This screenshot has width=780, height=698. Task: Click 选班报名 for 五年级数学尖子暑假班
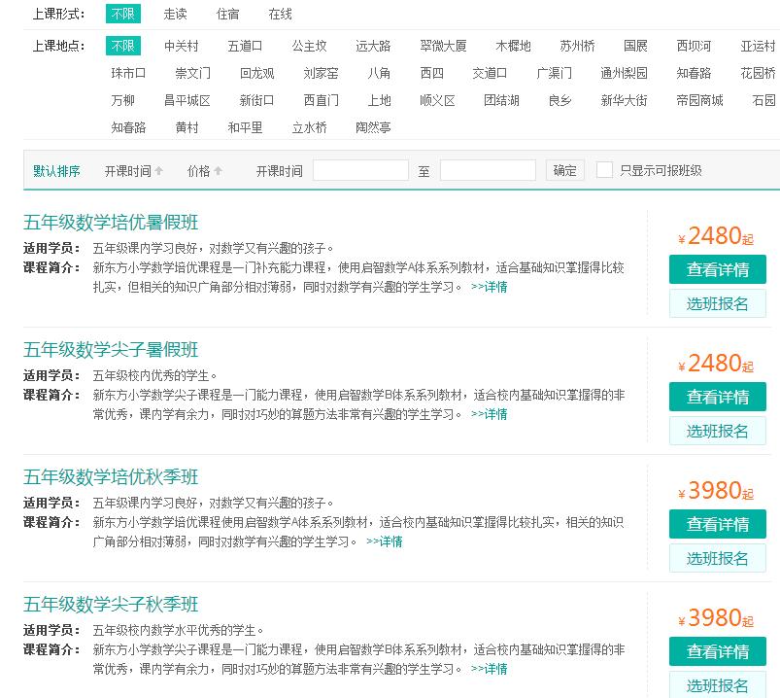point(717,431)
